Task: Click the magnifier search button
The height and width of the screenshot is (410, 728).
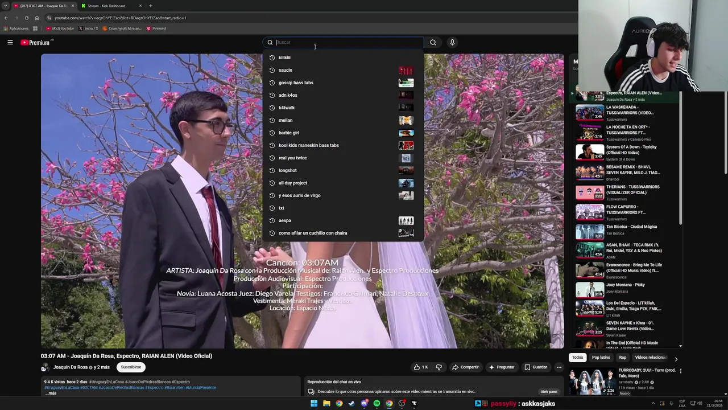Action: pos(433,42)
